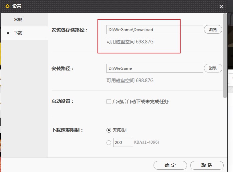The height and width of the screenshot is (172, 233).
Task: Cancel changes with the 取消 button
Action: click(x=207, y=165)
